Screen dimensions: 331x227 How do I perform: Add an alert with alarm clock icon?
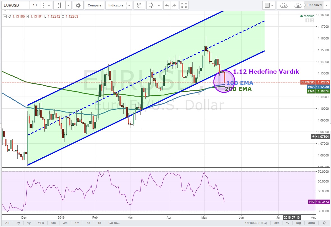coord(139,5)
